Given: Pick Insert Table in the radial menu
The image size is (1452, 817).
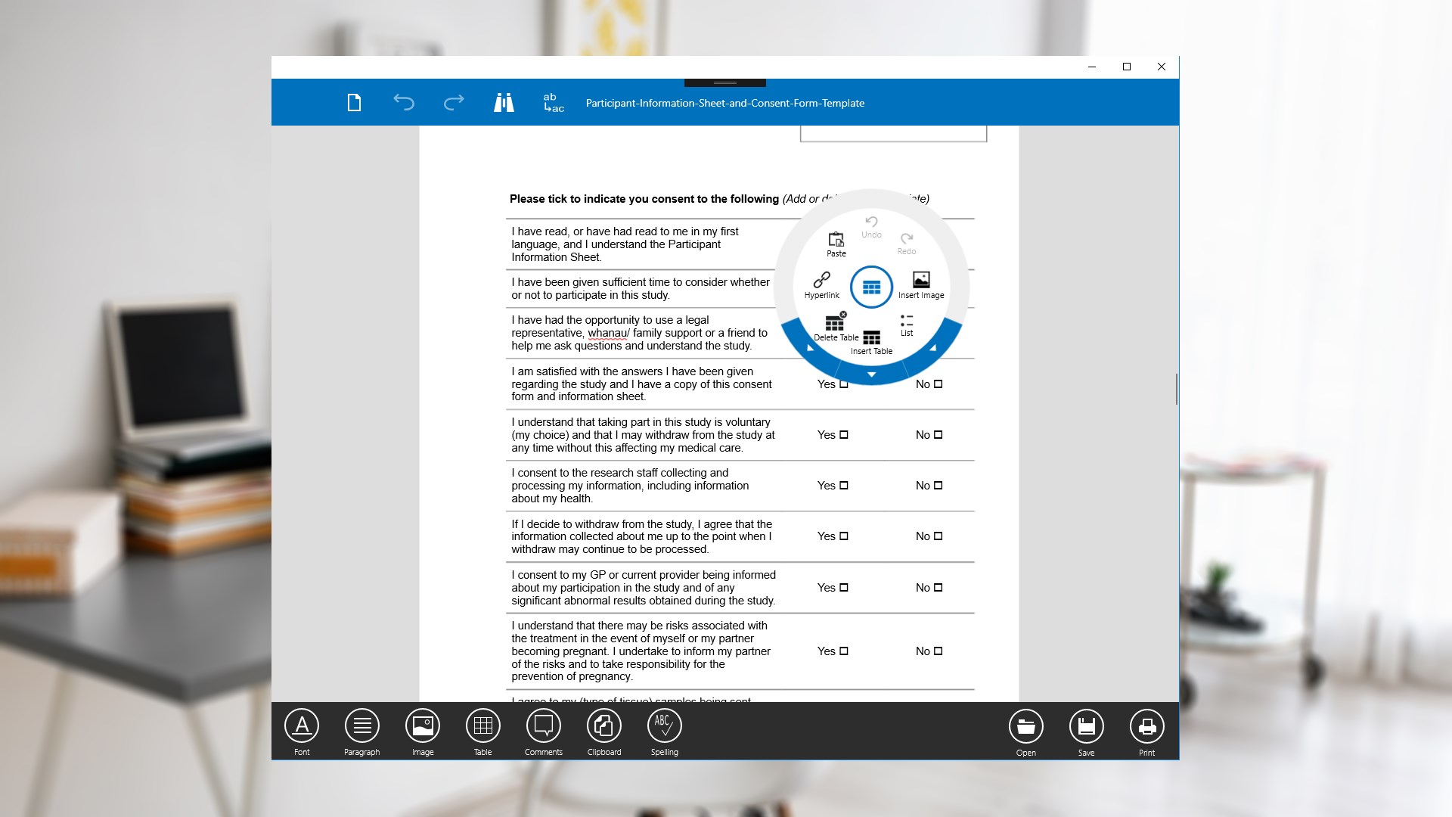Looking at the screenshot, I should [871, 341].
